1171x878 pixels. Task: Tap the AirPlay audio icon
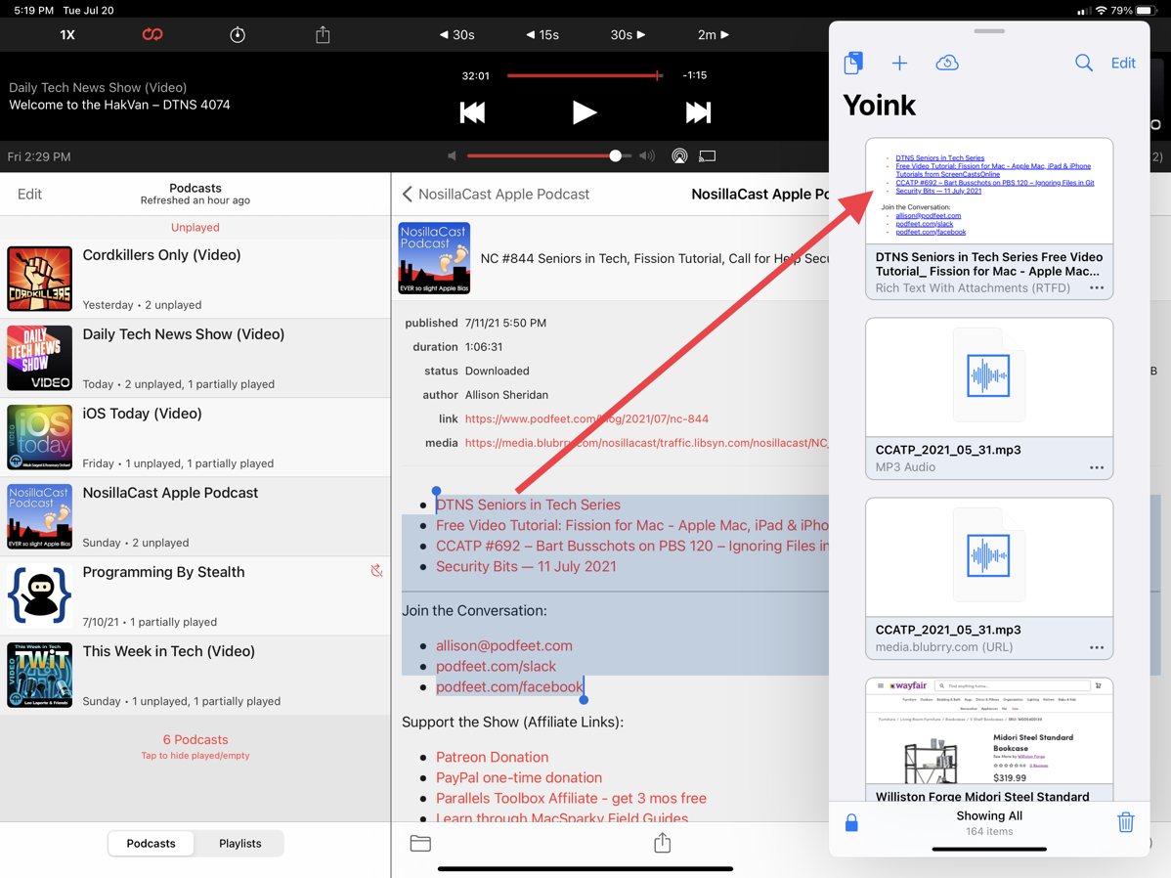pos(679,156)
